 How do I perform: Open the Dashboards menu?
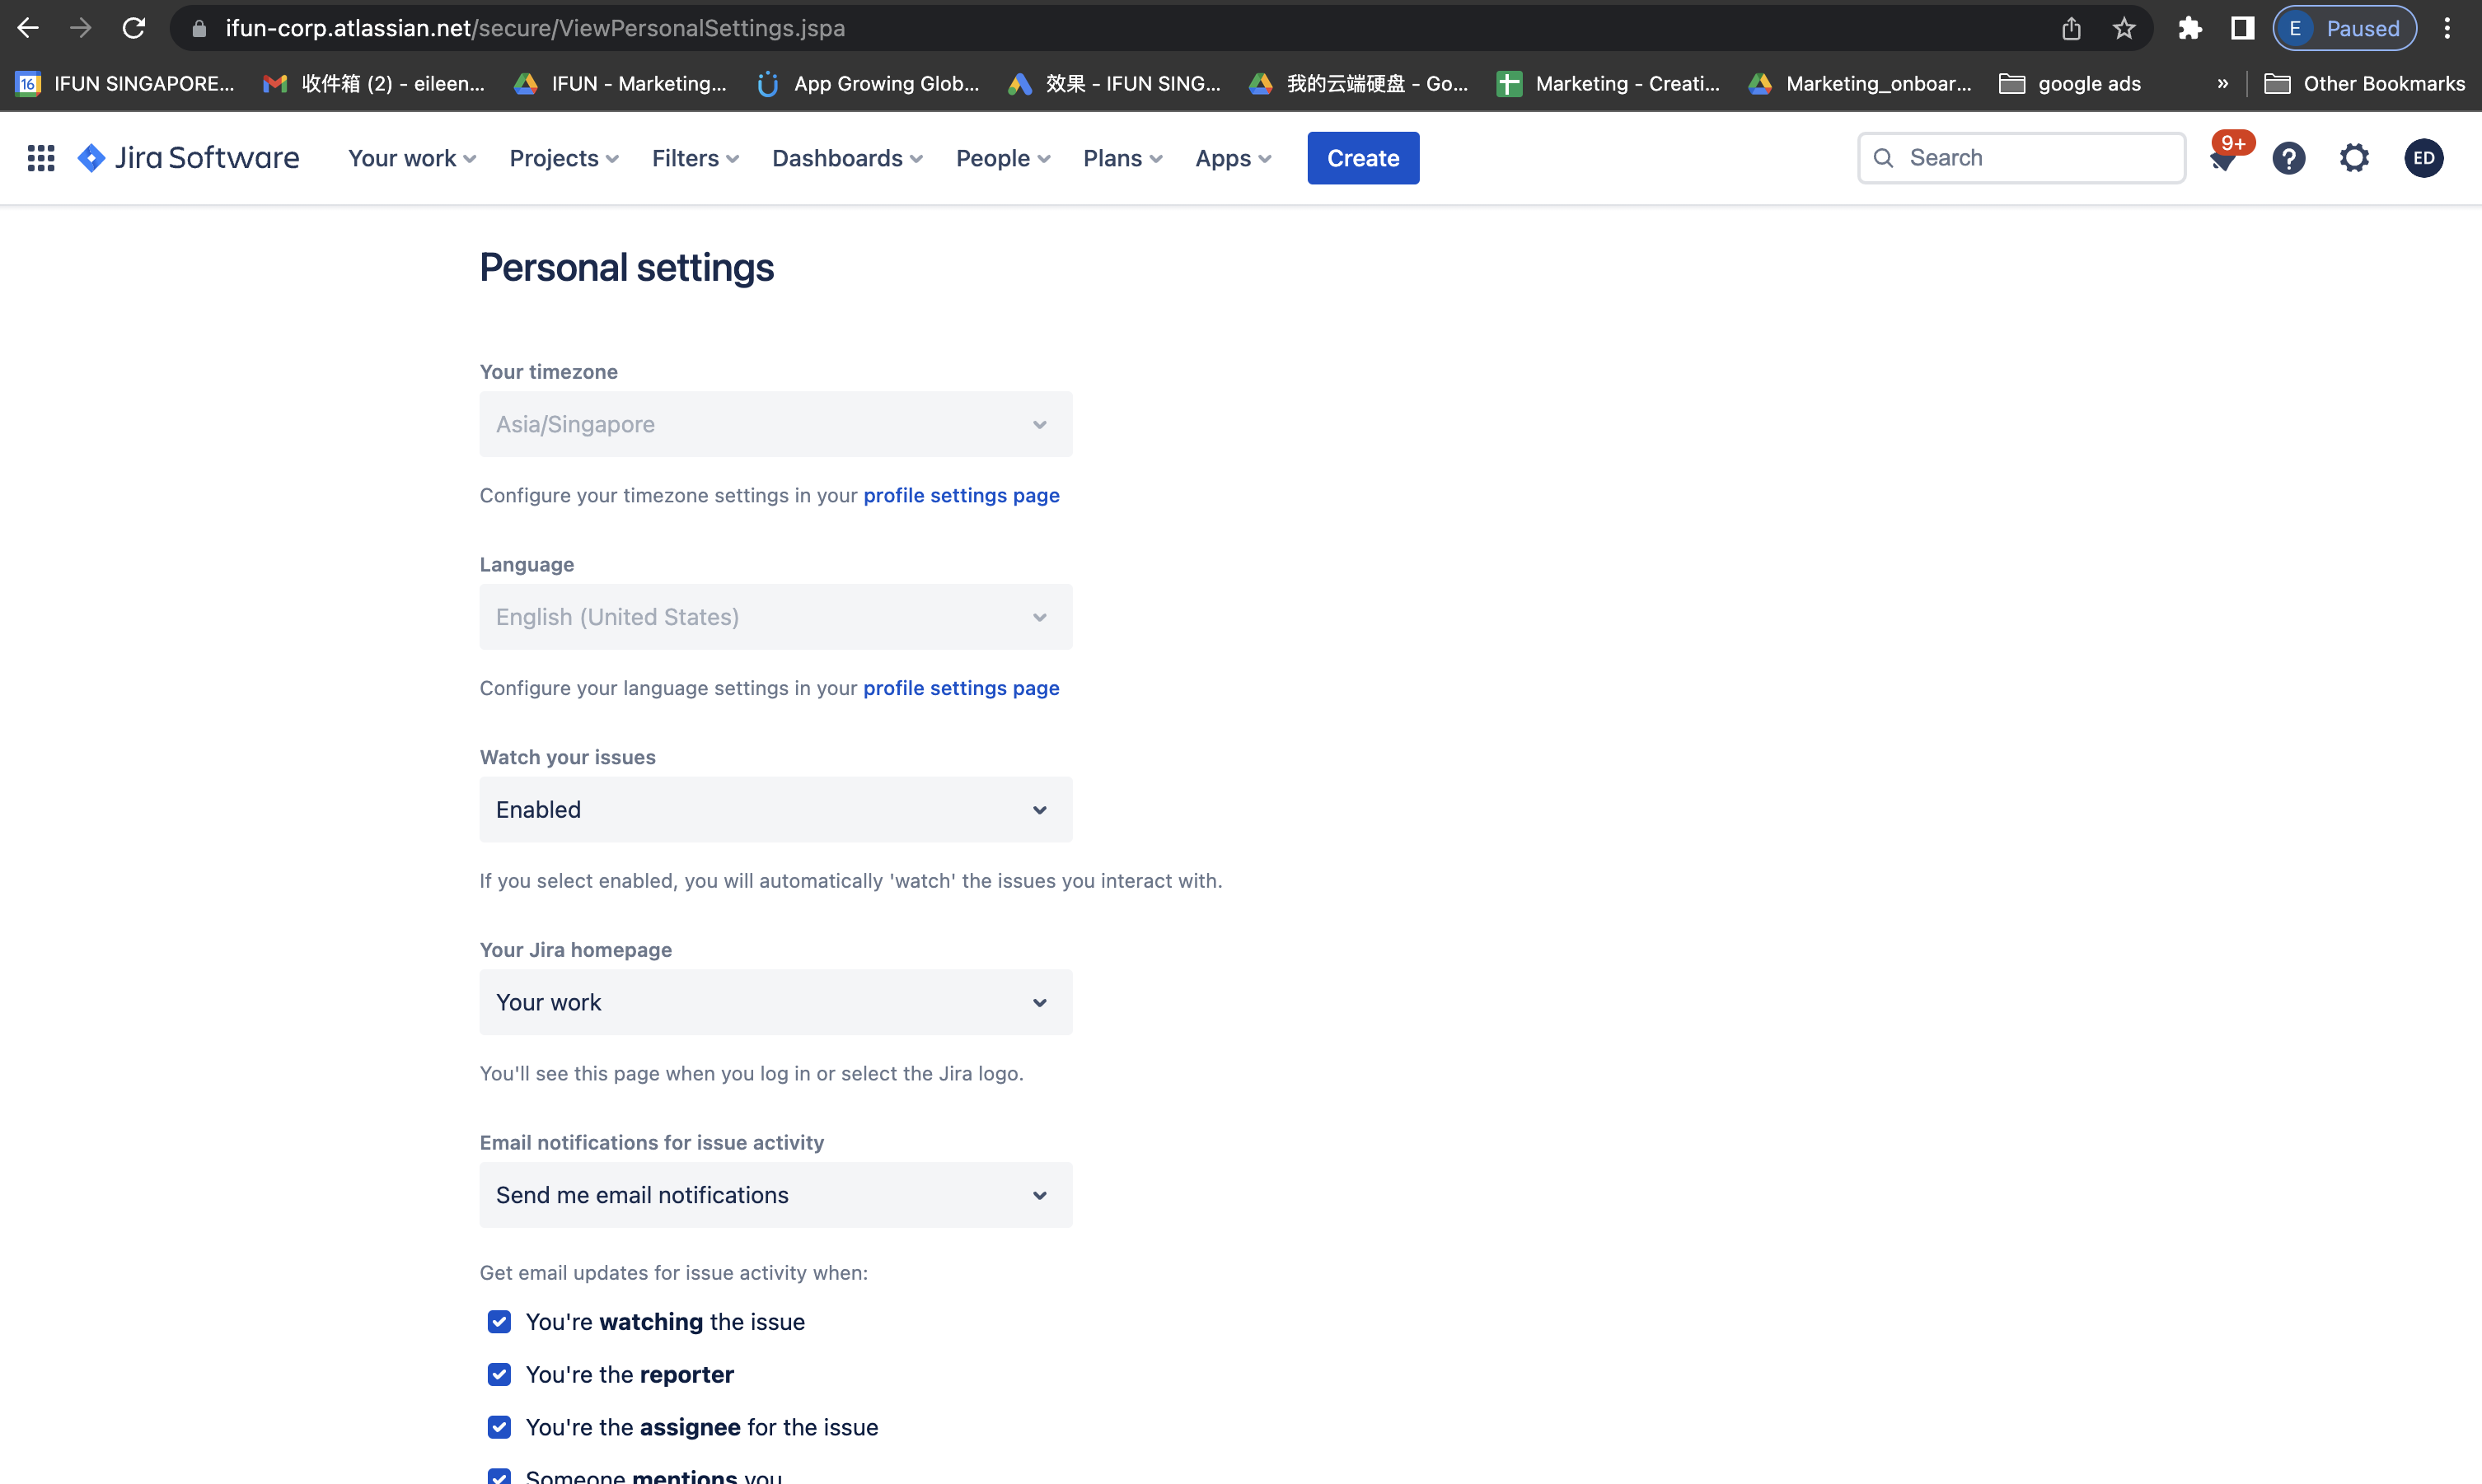[846, 158]
